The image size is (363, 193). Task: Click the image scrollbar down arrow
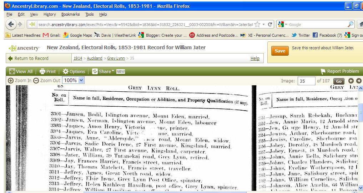click(x=361, y=187)
